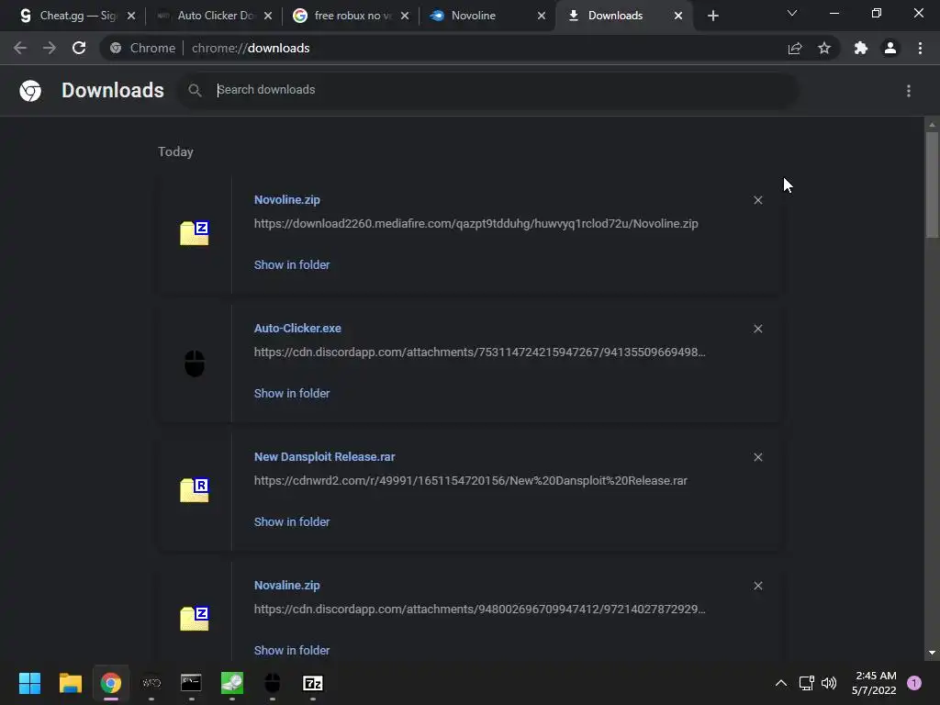Click the scrollbar down arrow
Viewport: 940px width, 705px height.
point(932,653)
